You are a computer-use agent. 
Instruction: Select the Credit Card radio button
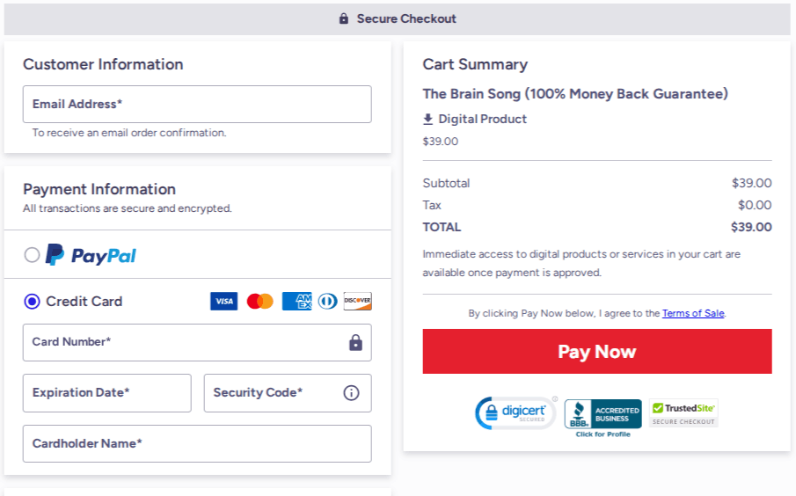[x=33, y=302]
